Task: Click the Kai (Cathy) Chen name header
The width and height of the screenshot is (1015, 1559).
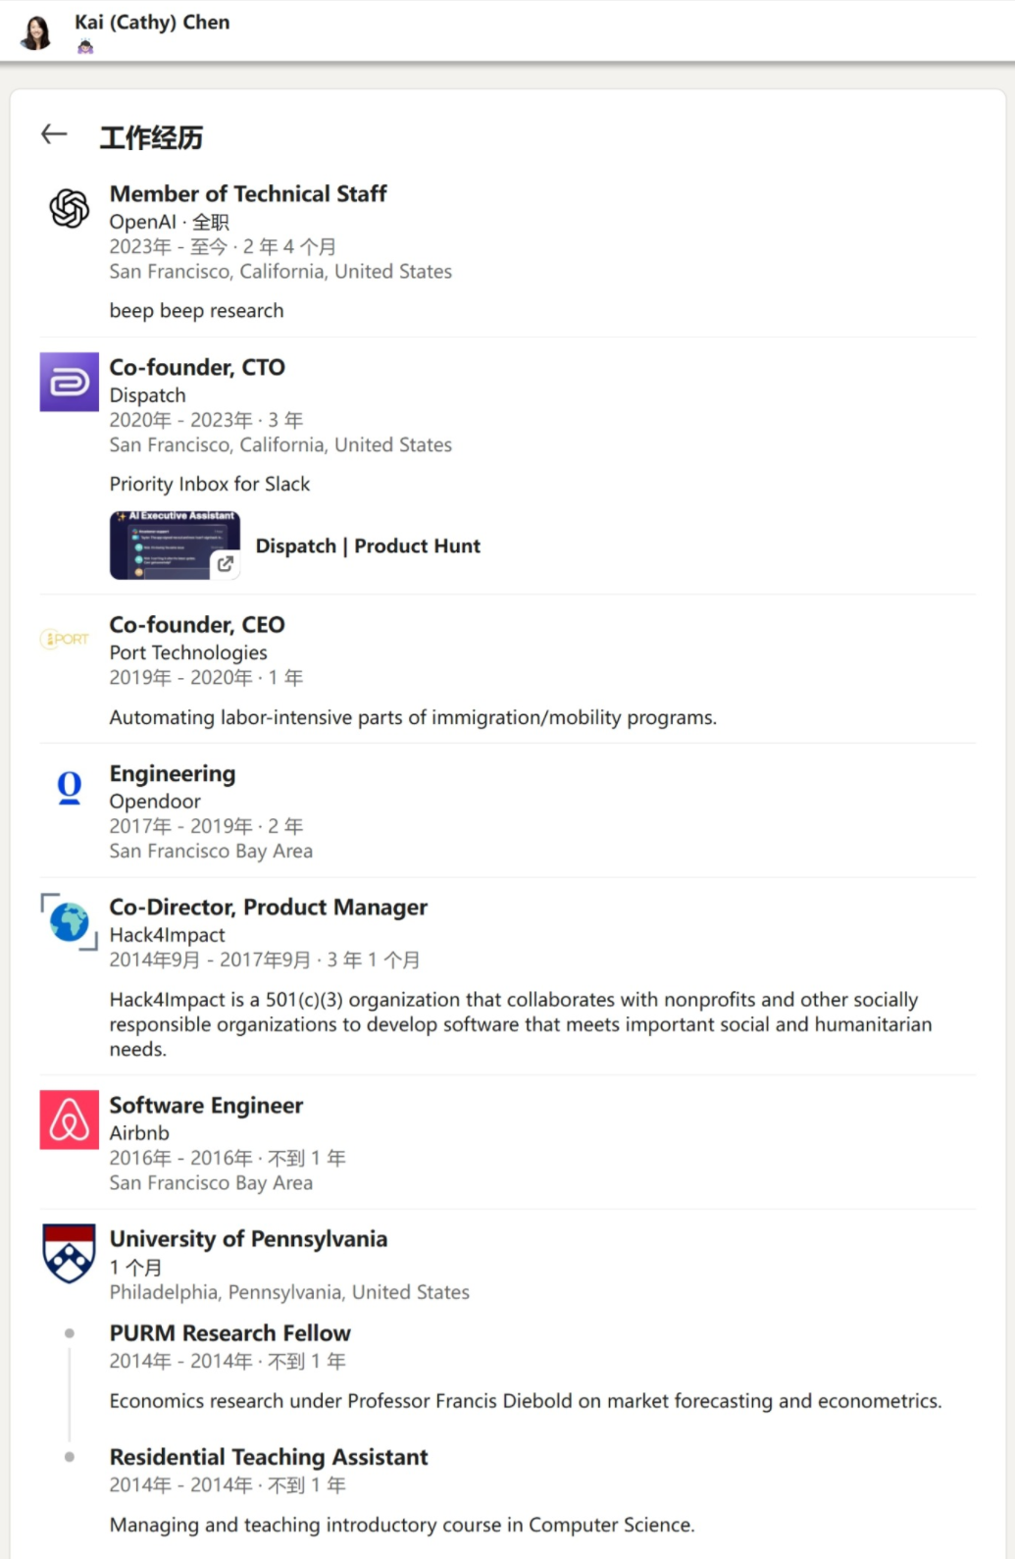Action: click(x=152, y=22)
